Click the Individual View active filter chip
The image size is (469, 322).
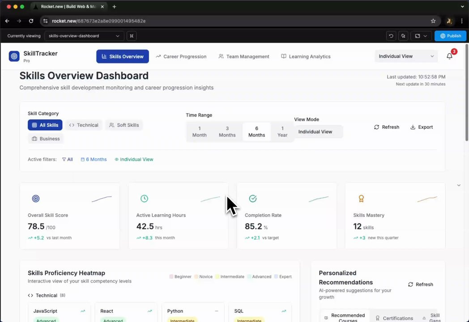134,159
